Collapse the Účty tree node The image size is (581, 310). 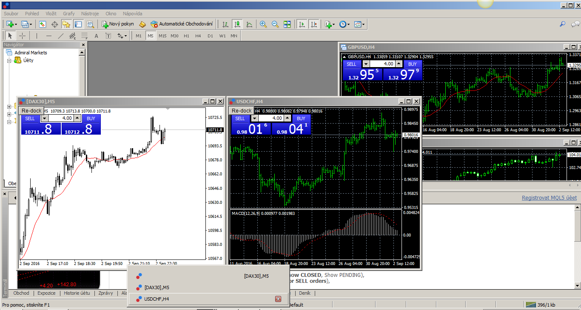point(9,60)
